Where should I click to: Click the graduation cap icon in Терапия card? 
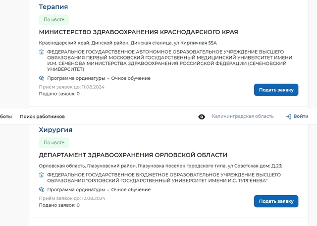pos(42,78)
